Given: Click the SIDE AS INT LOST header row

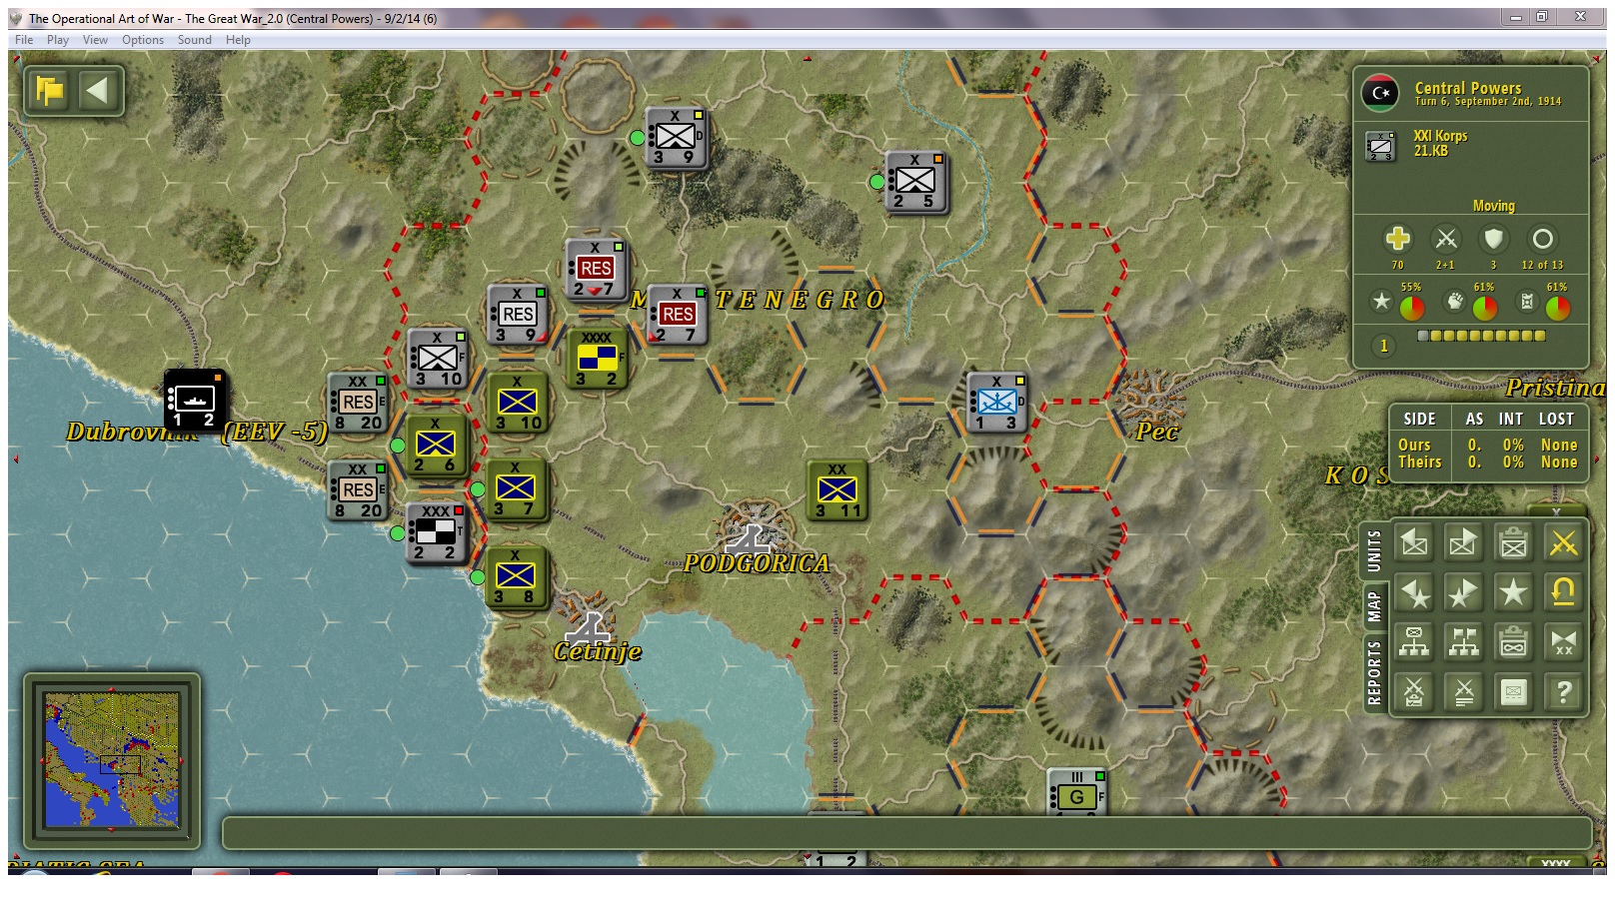Looking at the screenshot, I should point(1488,419).
